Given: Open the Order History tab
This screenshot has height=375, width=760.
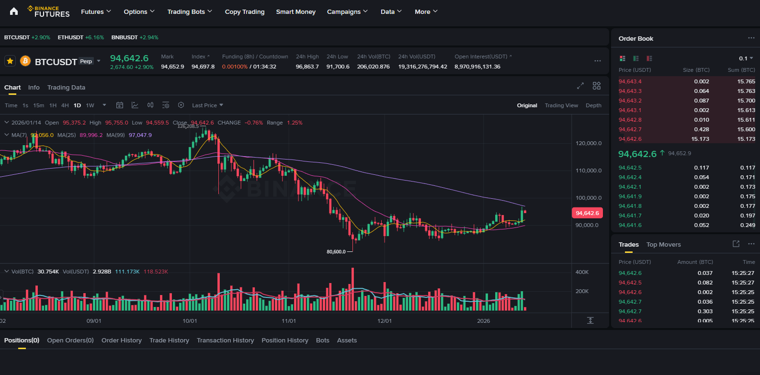Looking at the screenshot, I should point(122,340).
